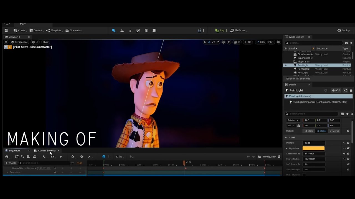Image resolution: width=355 pixels, height=199 pixels.
Task: Open the yellow Light Color swatch
Action: (x=313, y=148)
